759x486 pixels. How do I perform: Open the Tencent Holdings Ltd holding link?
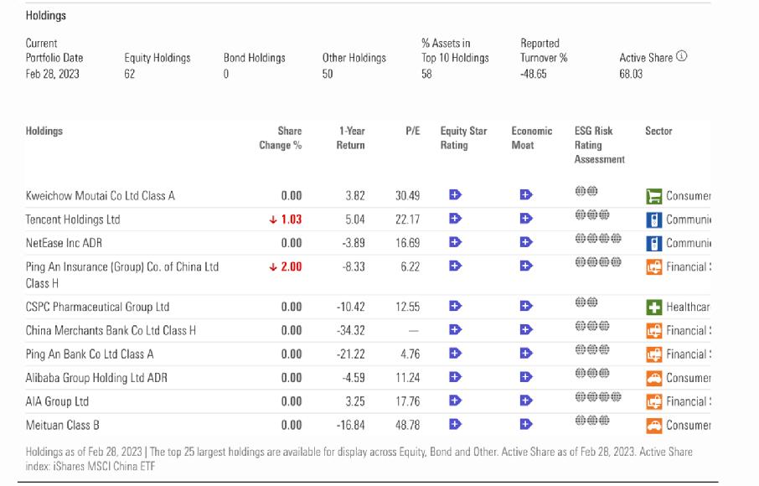(73, 220)
